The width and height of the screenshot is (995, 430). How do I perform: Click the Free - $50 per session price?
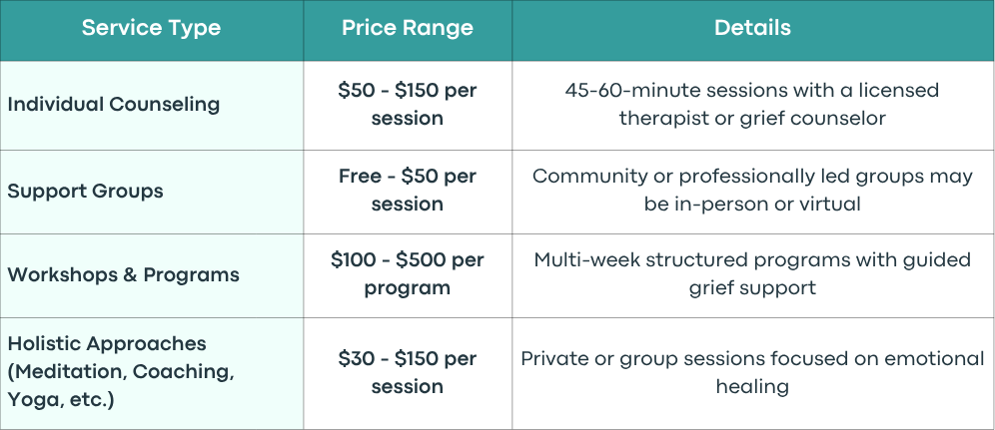pyautogui.click(x=408, y=191)
